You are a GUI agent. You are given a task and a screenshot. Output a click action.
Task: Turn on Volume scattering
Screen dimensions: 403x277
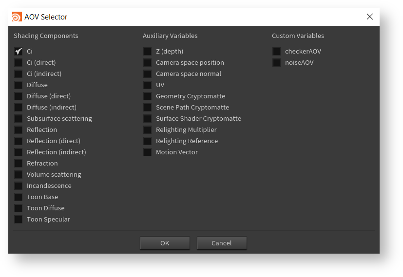coord(19,175)
